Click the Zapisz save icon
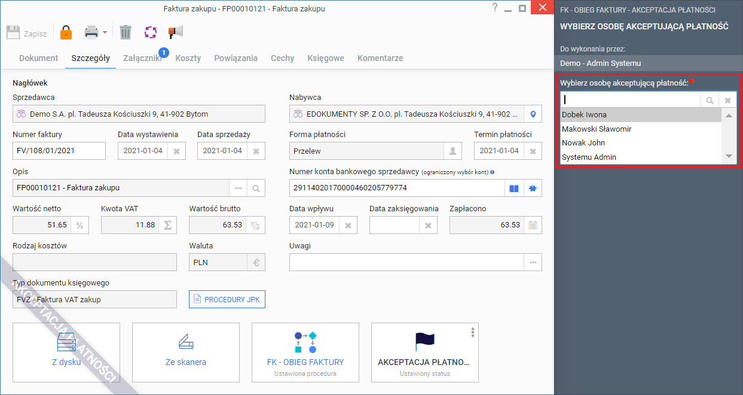 (13, 32)
